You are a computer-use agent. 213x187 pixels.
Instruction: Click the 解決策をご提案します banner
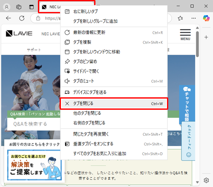tap(35, 165)
